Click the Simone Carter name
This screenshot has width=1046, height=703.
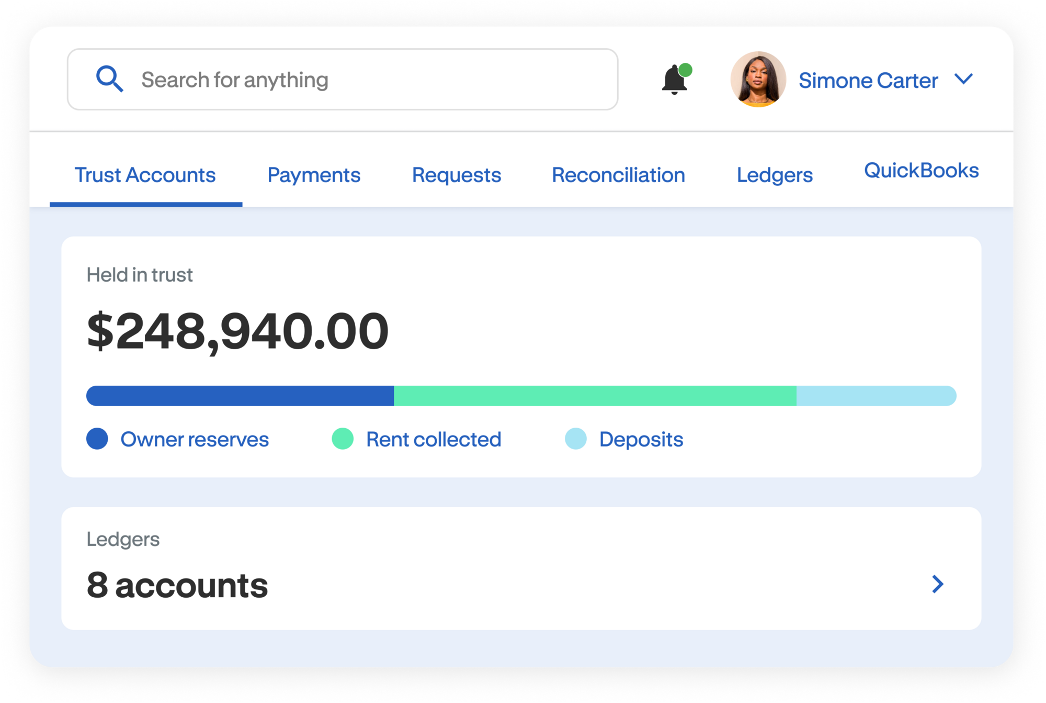[868, 80]
